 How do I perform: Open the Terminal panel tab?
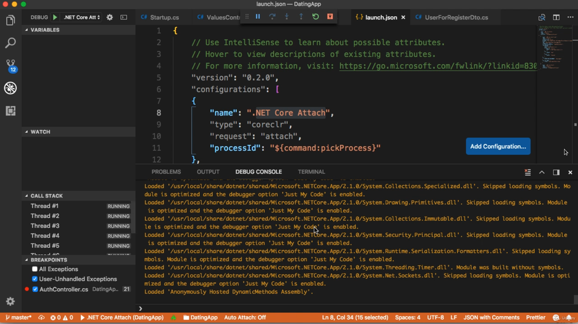pos(312,172)
